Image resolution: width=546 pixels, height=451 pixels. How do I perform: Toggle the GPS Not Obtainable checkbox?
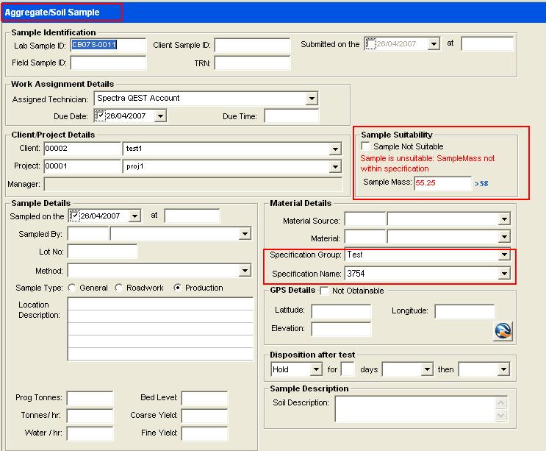pyautogui.click(x=324, y=291)
